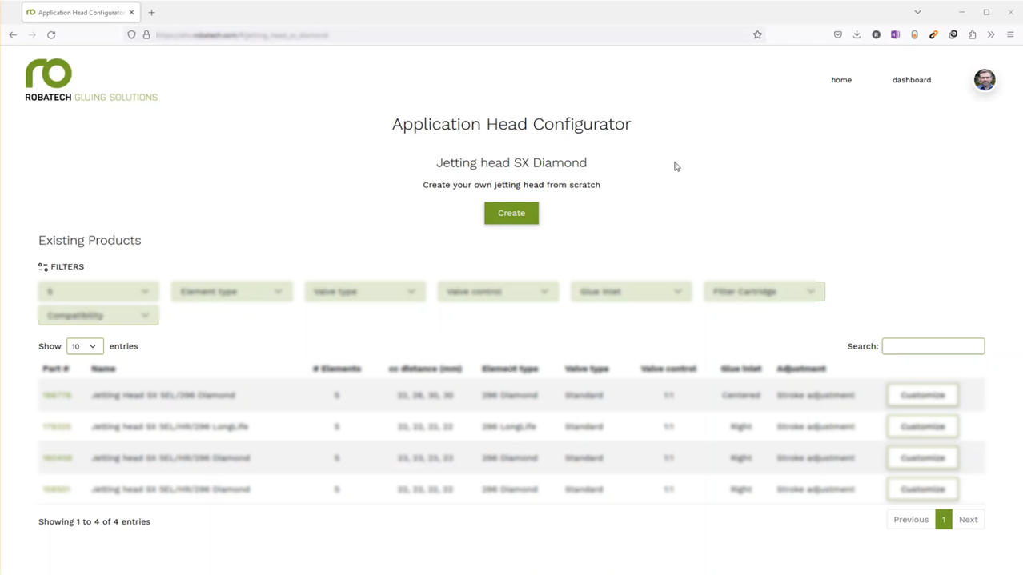Viewport: 1023px width, 575px height.
Task: Click Customize for the LongLife jetting head
Action: click(922, 426)
